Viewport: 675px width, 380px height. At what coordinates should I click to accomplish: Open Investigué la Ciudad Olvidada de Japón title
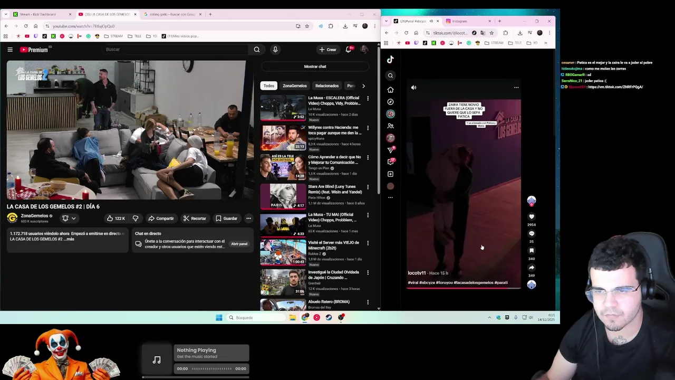(333, 275)
